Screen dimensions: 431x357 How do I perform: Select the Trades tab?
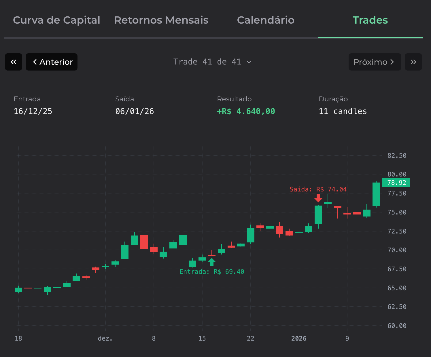pos(370,20)
